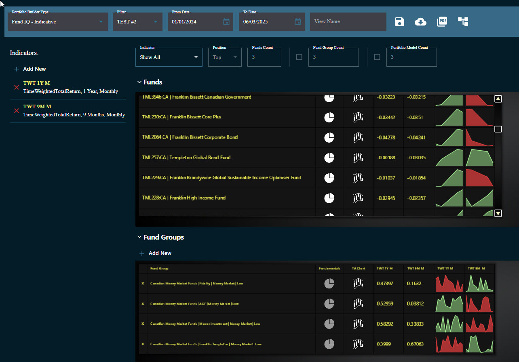Remove the TWT 1Y M indicator
The height and width of the screenshot is (362, 519).
pos(17,87)
